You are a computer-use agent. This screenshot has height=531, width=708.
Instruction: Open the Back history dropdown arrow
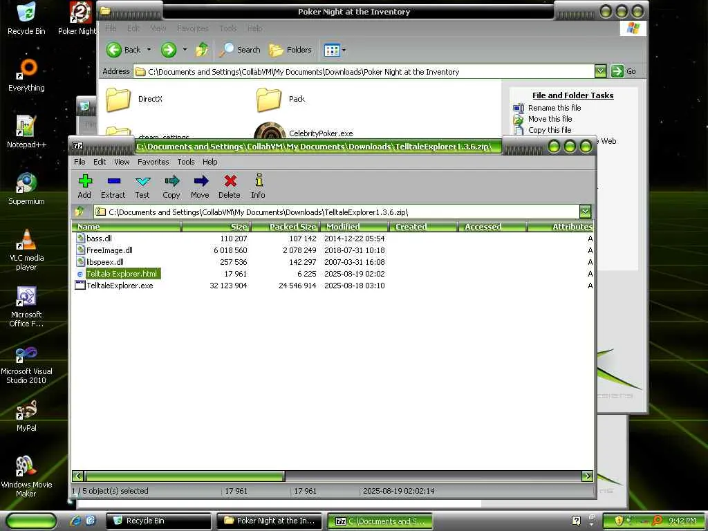click(x=149, y=50)
